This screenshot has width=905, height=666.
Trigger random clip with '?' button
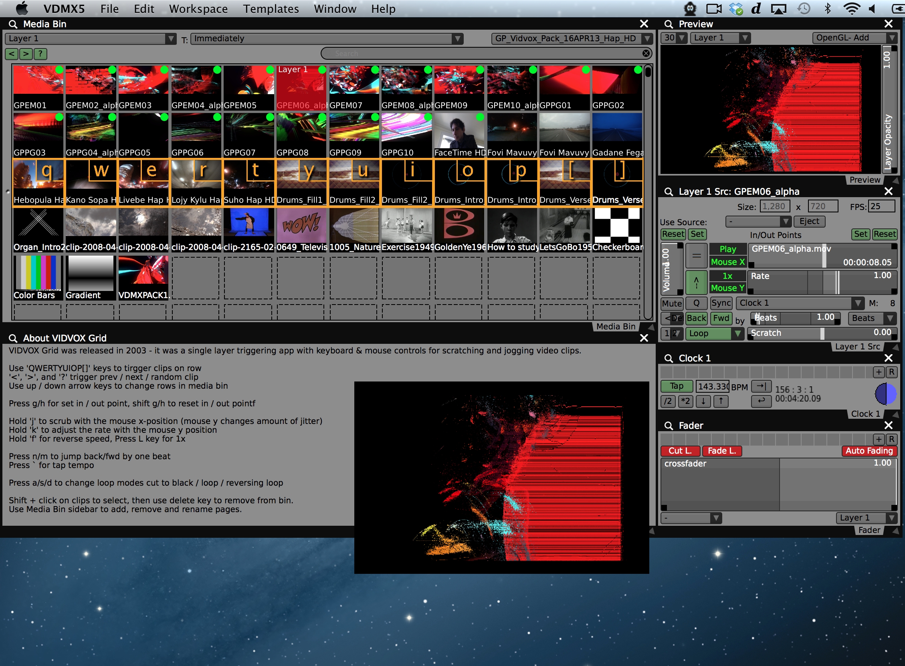pyautogui.click(x=40, y=54)
